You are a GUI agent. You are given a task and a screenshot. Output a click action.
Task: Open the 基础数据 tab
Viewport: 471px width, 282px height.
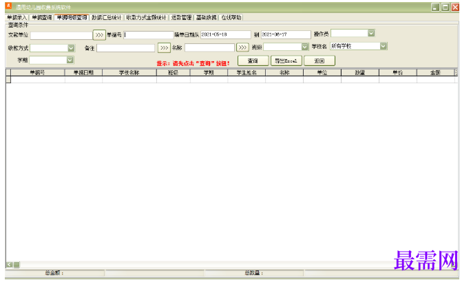point(207,17)
